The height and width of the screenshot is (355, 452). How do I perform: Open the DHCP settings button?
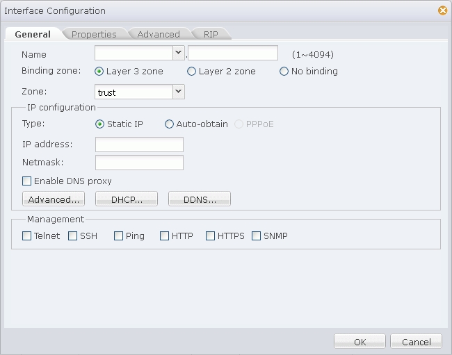[127, 199]
